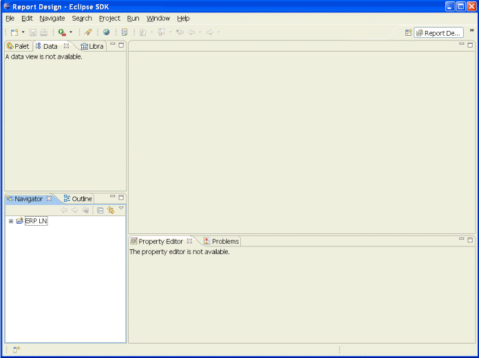This screenshot has height=358, width=479.
Task: Maximize the Navigator view panel
Action: point(121,198)
